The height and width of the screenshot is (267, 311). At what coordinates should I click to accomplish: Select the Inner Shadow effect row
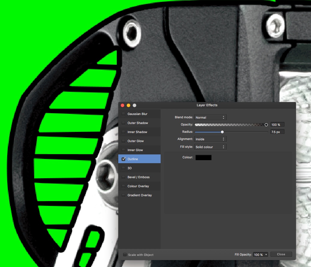139,132
